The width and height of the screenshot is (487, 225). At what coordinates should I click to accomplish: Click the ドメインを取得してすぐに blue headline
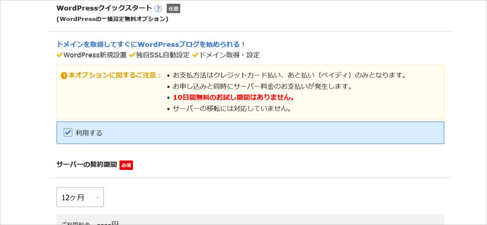coord(151,44)
